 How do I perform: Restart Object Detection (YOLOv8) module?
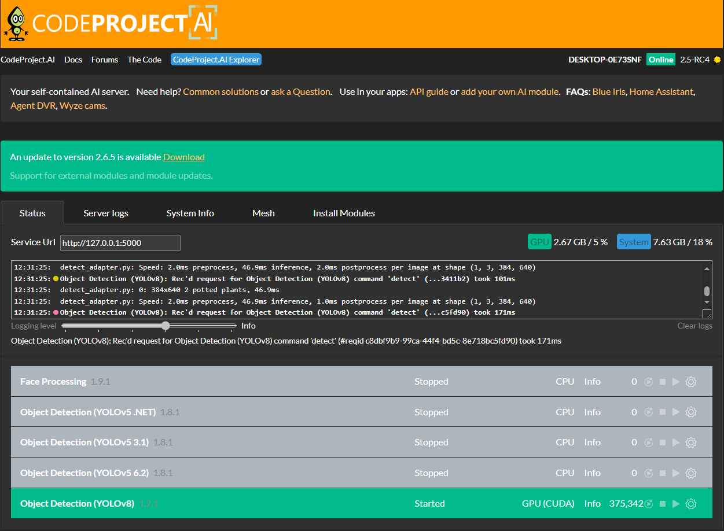(649, 504)
